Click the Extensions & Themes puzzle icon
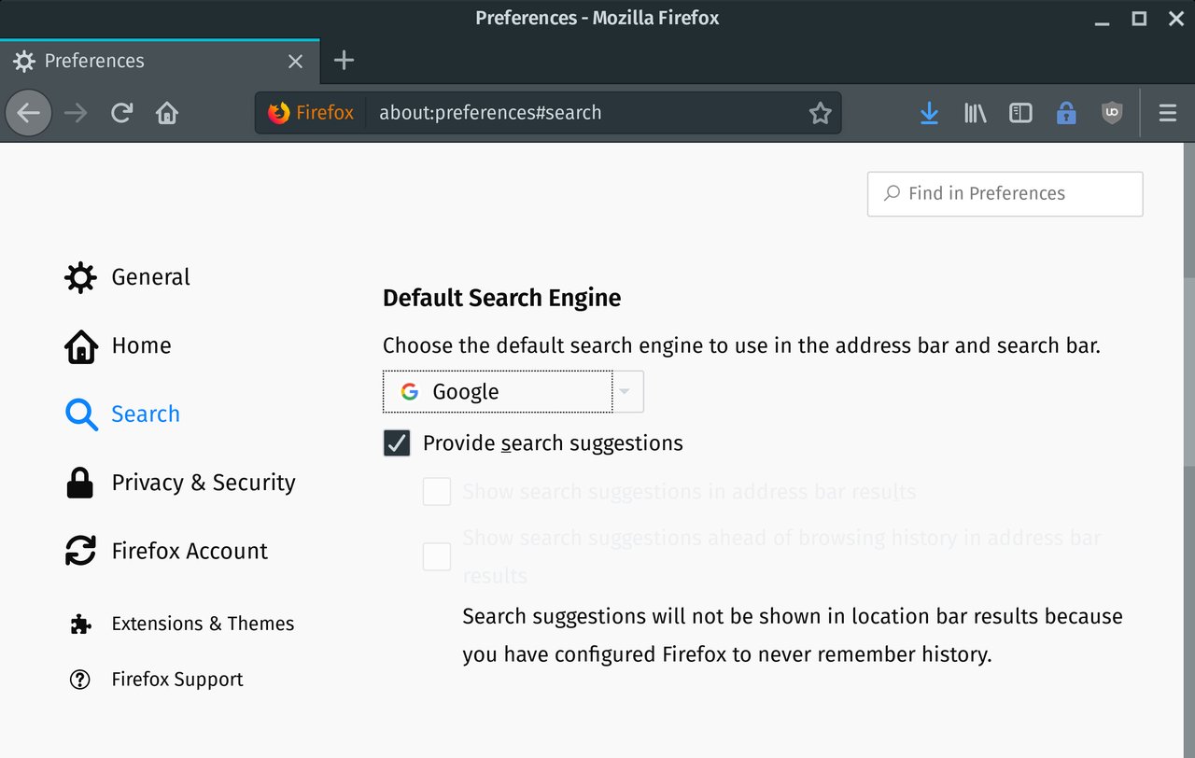The height and width of the screenshot is (758, 1195). 80,624
